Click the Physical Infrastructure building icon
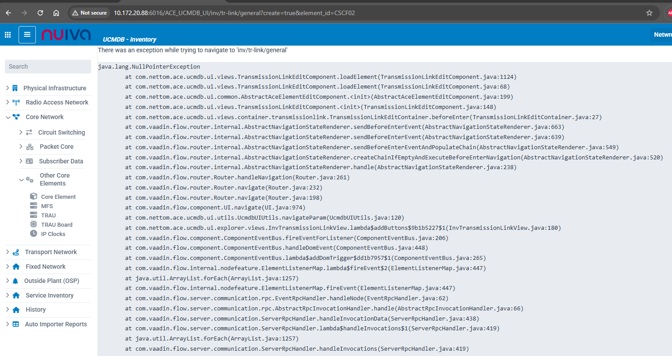Screen dimensions: 672x356 coord(15,88)
